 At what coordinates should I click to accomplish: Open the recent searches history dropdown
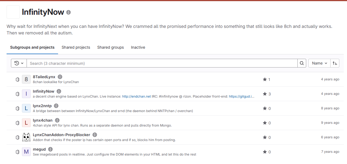click(x=19, y=63)
